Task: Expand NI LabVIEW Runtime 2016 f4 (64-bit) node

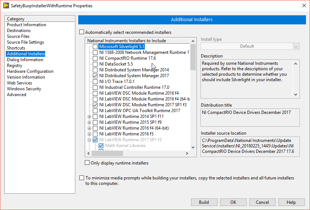Action: pos(90,128)
